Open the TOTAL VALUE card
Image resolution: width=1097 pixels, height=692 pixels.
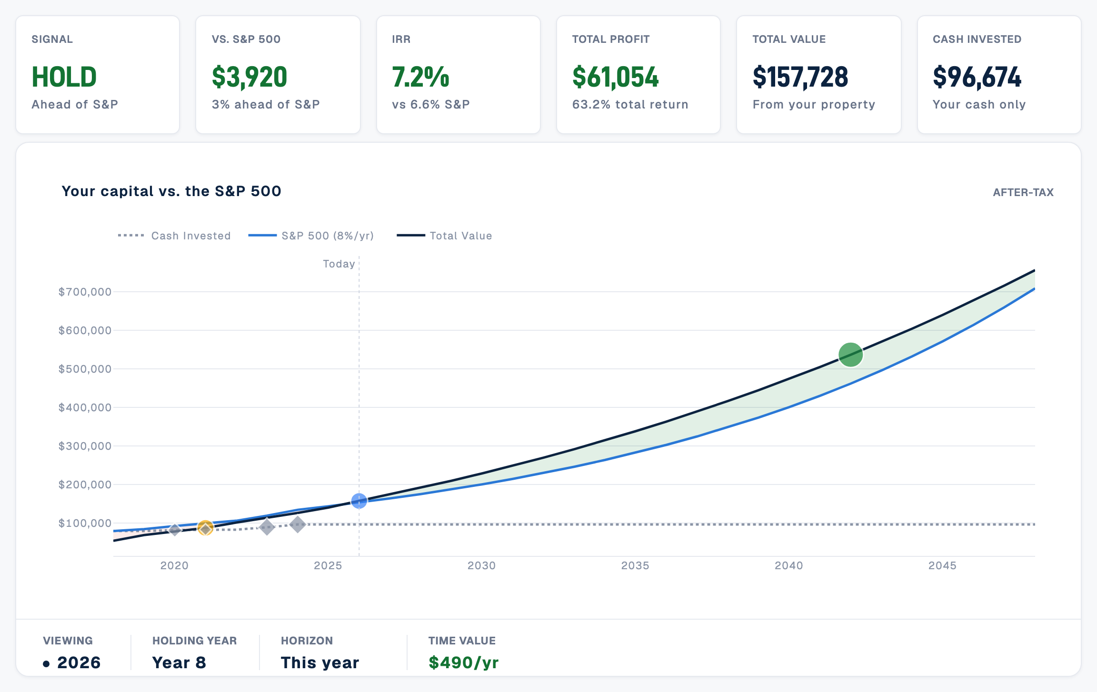tap(819, 75)
